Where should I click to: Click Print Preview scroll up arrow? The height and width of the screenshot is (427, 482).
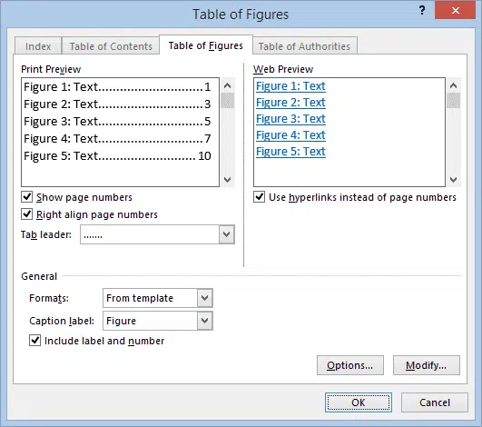coord(228,85)
